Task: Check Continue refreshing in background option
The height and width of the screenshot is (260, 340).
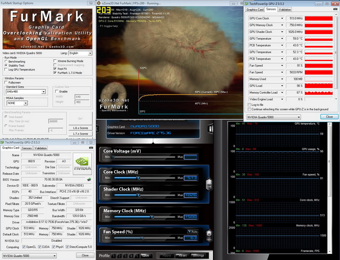Action: 249,109
